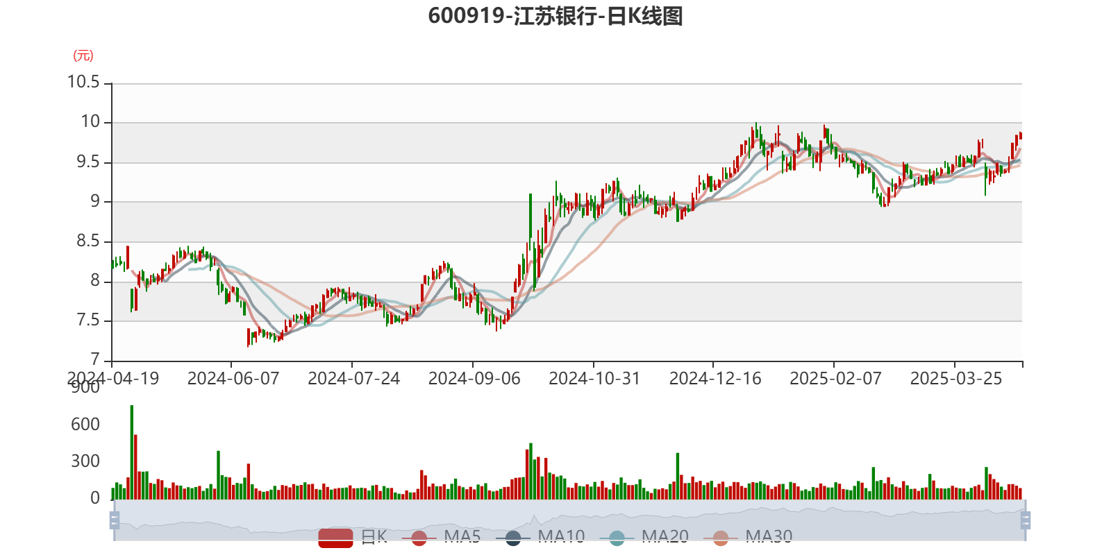Viewport: 1111px width, 555px height.
Task: Toggle the MA5 line in the legend
Action: (441, 537)
